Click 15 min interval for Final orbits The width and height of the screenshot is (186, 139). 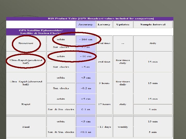point(153,121)
